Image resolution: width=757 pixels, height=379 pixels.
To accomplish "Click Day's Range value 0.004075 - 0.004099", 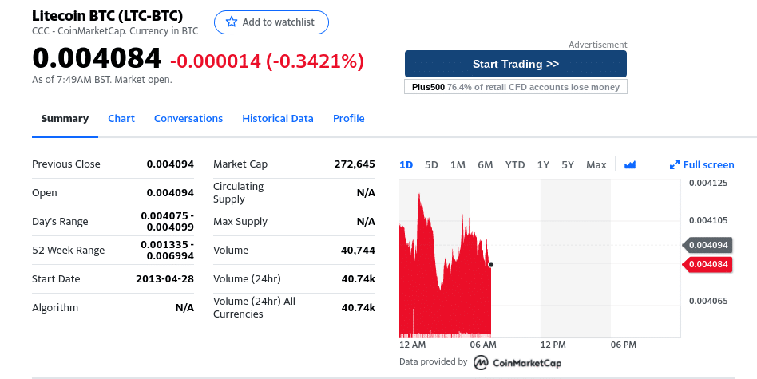I will pyautogui.click(x=167, y=221).
